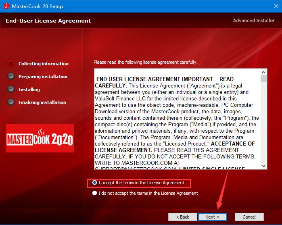Click the End-User License Agreement heading
The image size is (282, 225).
point(48,21)
